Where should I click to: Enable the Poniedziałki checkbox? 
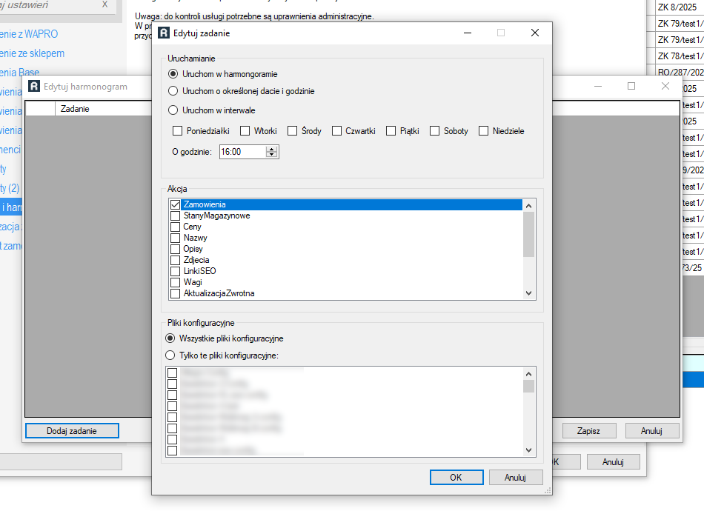(178, 131)
